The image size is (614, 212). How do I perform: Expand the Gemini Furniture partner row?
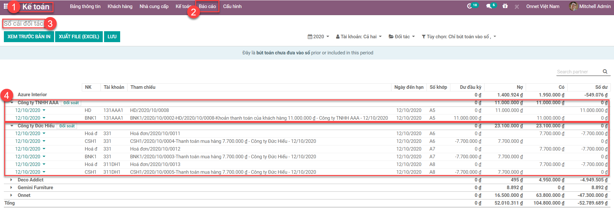pyautogui.click(x=11, y=188)
